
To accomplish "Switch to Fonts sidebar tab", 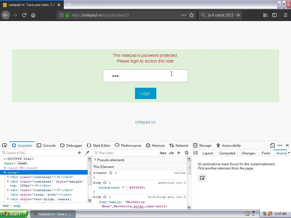I will pos(266,153).
